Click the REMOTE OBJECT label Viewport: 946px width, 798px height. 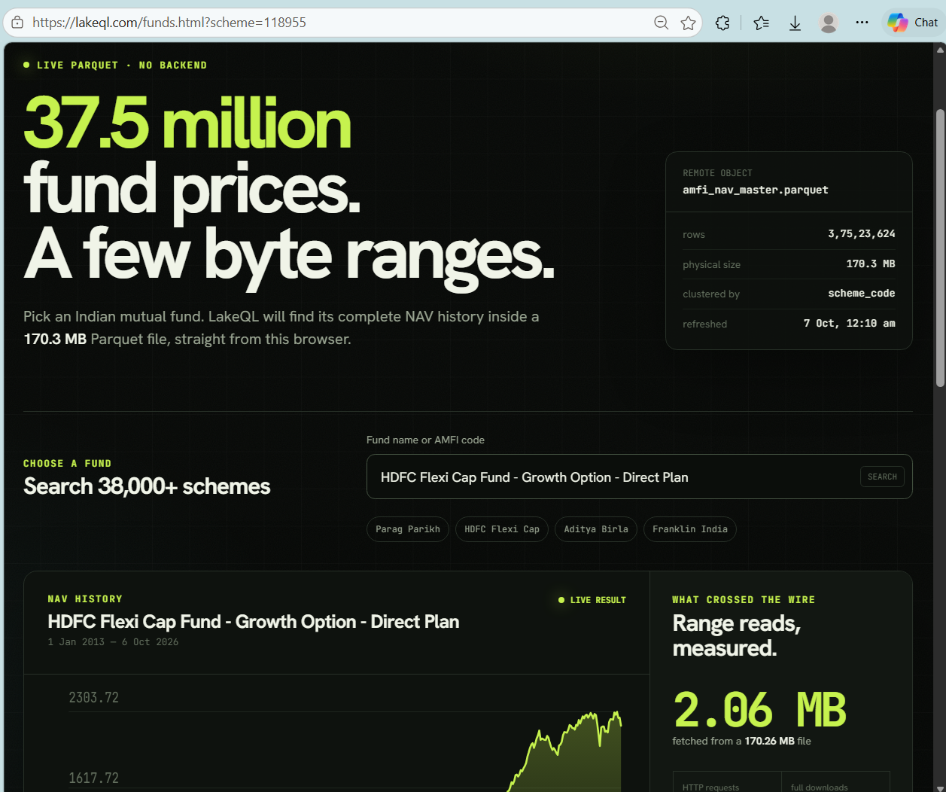[x=717, y=173]
